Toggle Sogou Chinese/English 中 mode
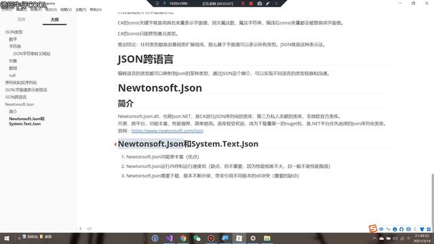The height and width of the screenshot is (244, 434). pyautogui.click(x=381, y=229)
